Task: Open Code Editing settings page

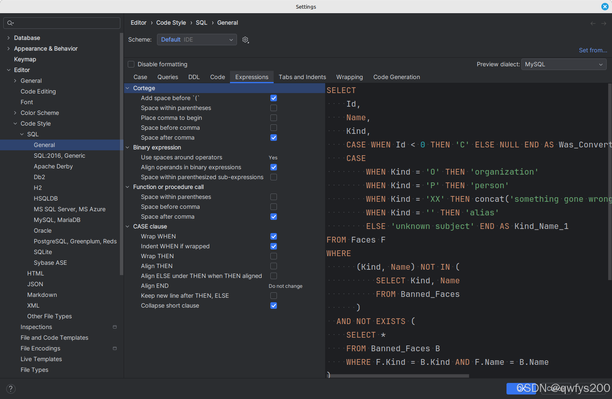Action: (38, 91)
